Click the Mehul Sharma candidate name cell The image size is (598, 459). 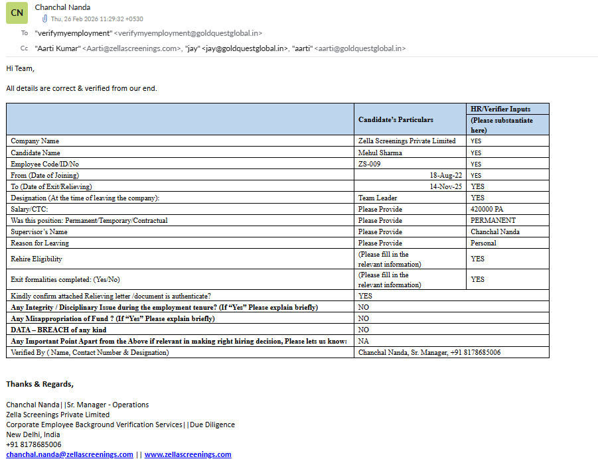point(380,153)
